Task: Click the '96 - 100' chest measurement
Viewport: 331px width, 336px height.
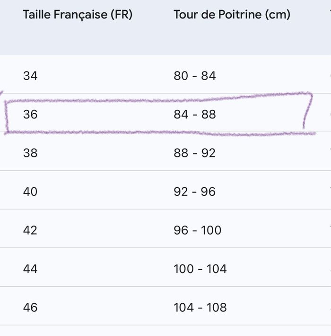Action: click(198, 230)
